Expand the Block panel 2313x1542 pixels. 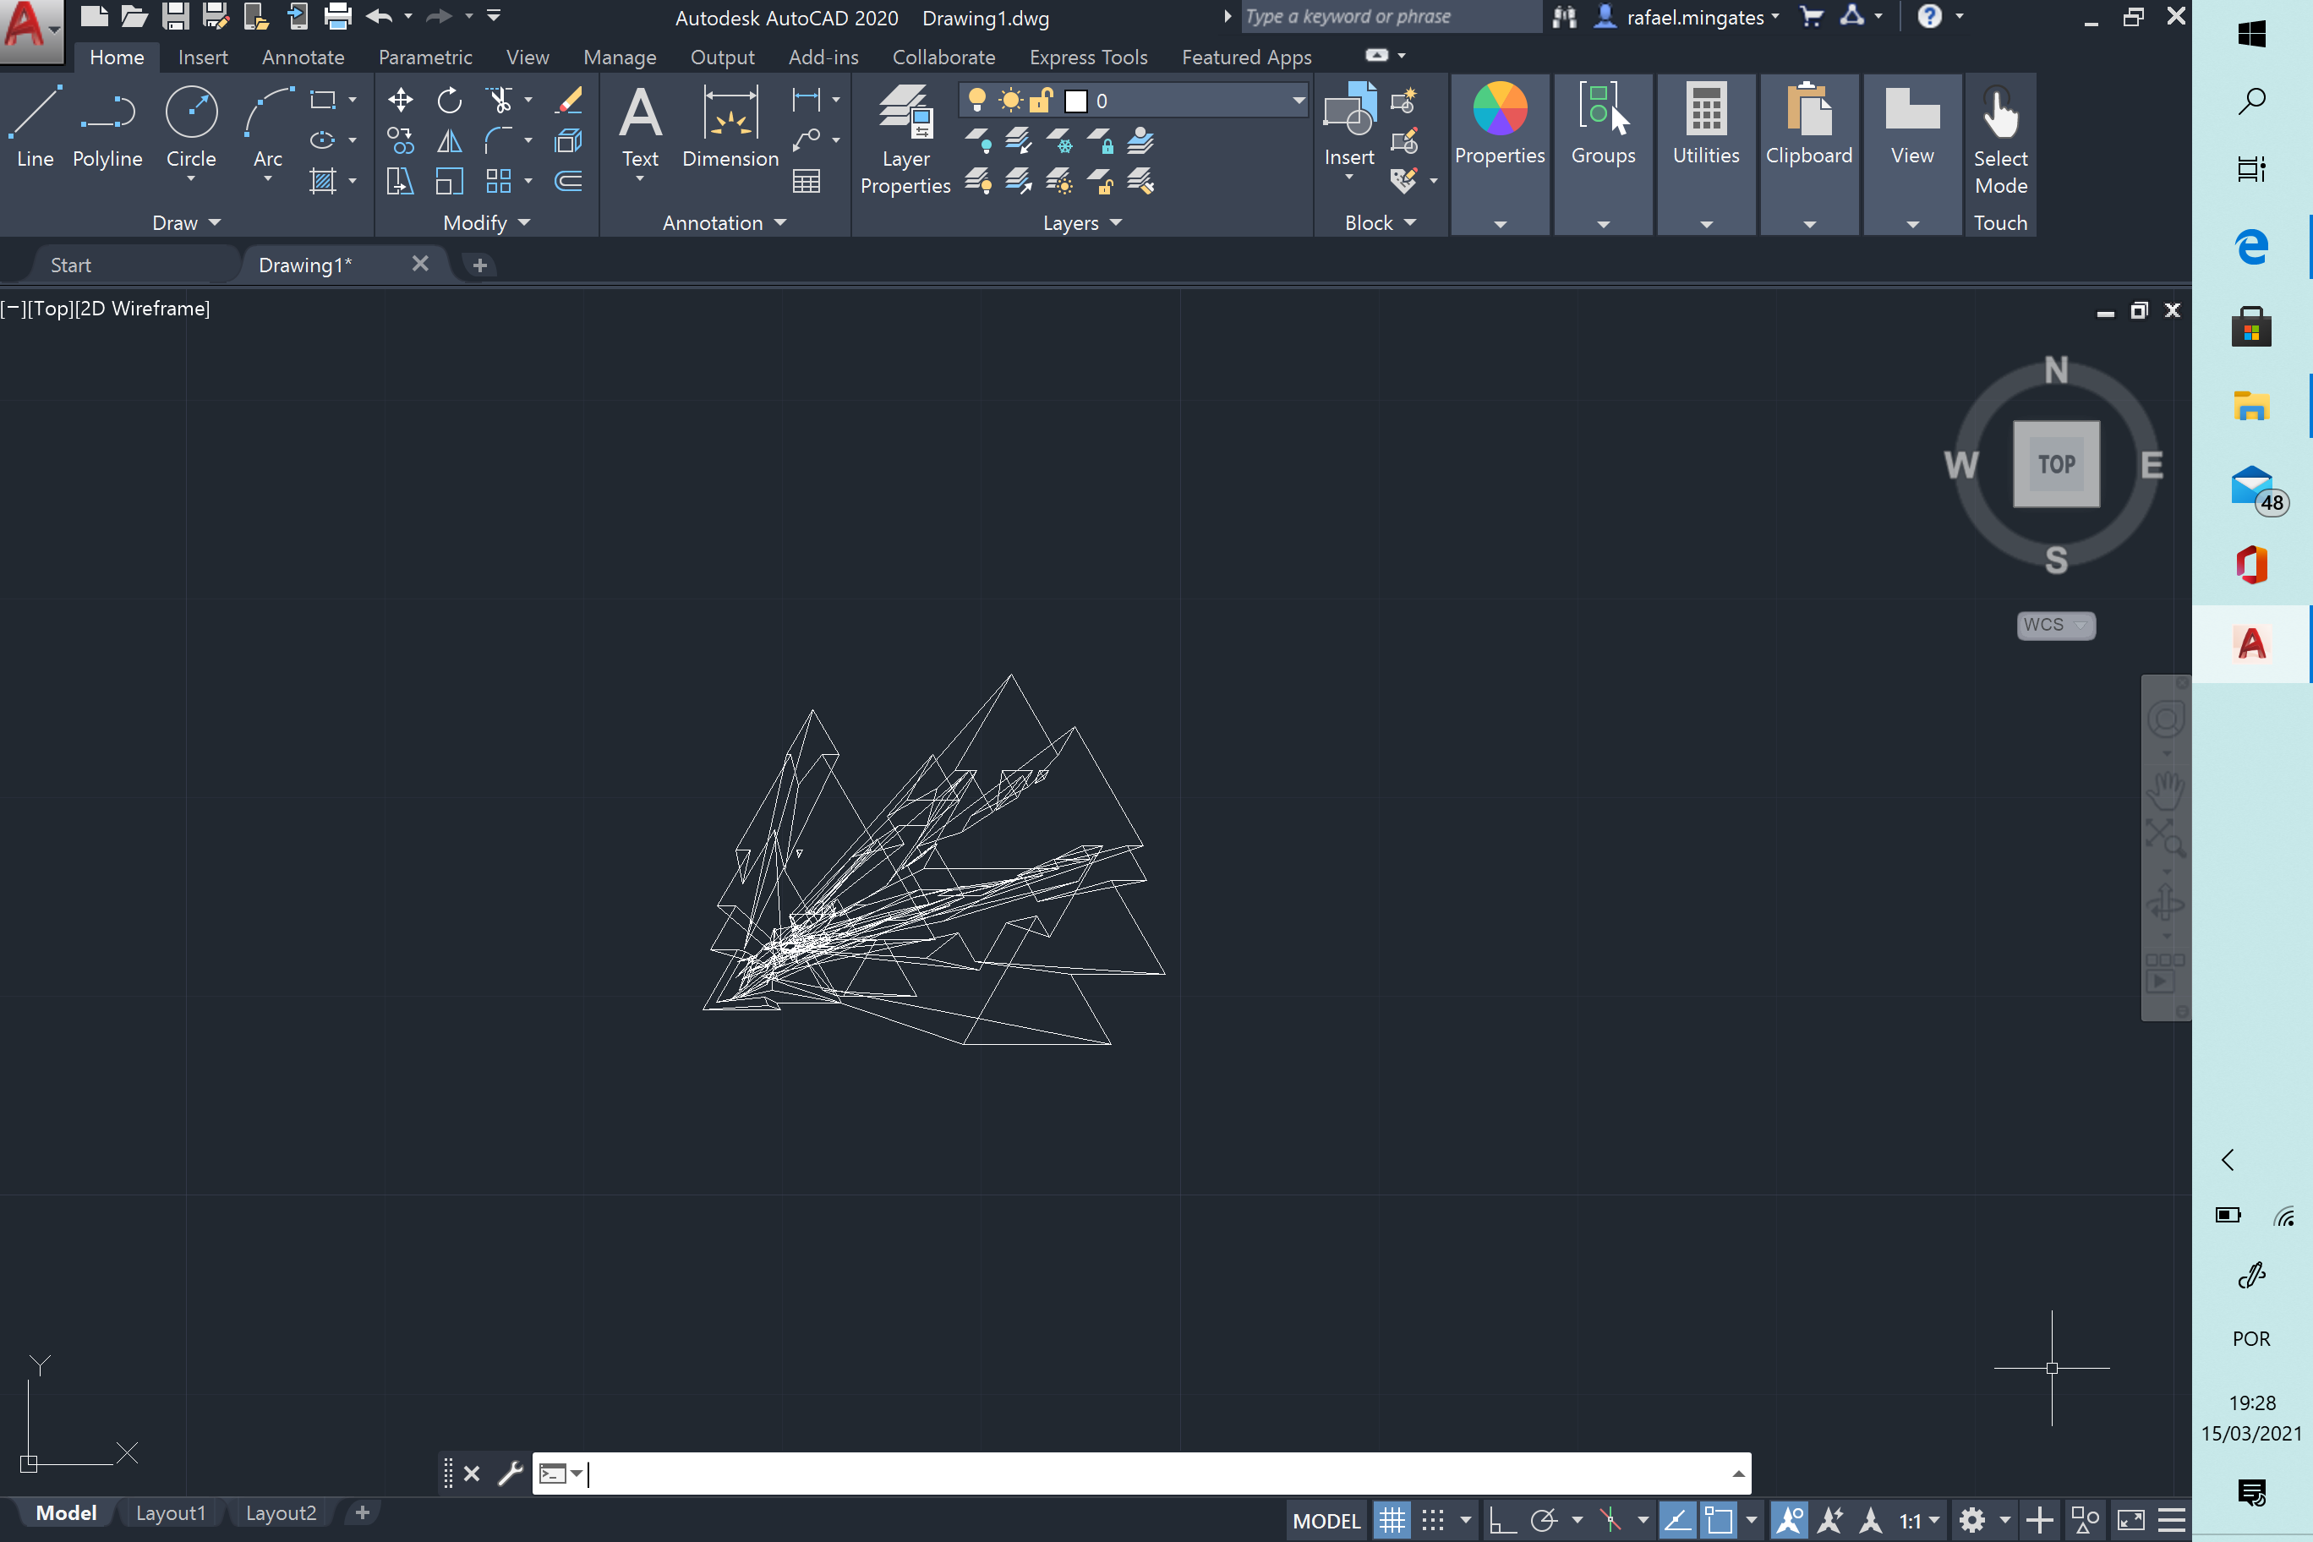point(1380,223)
